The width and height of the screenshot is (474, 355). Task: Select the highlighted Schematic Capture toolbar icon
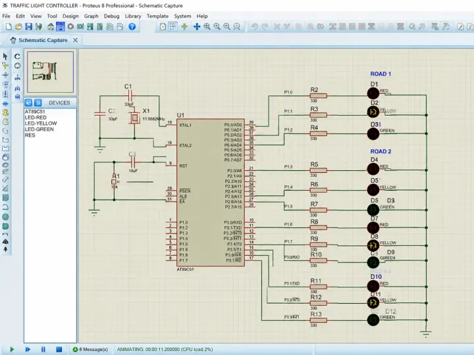click(61, 26)
